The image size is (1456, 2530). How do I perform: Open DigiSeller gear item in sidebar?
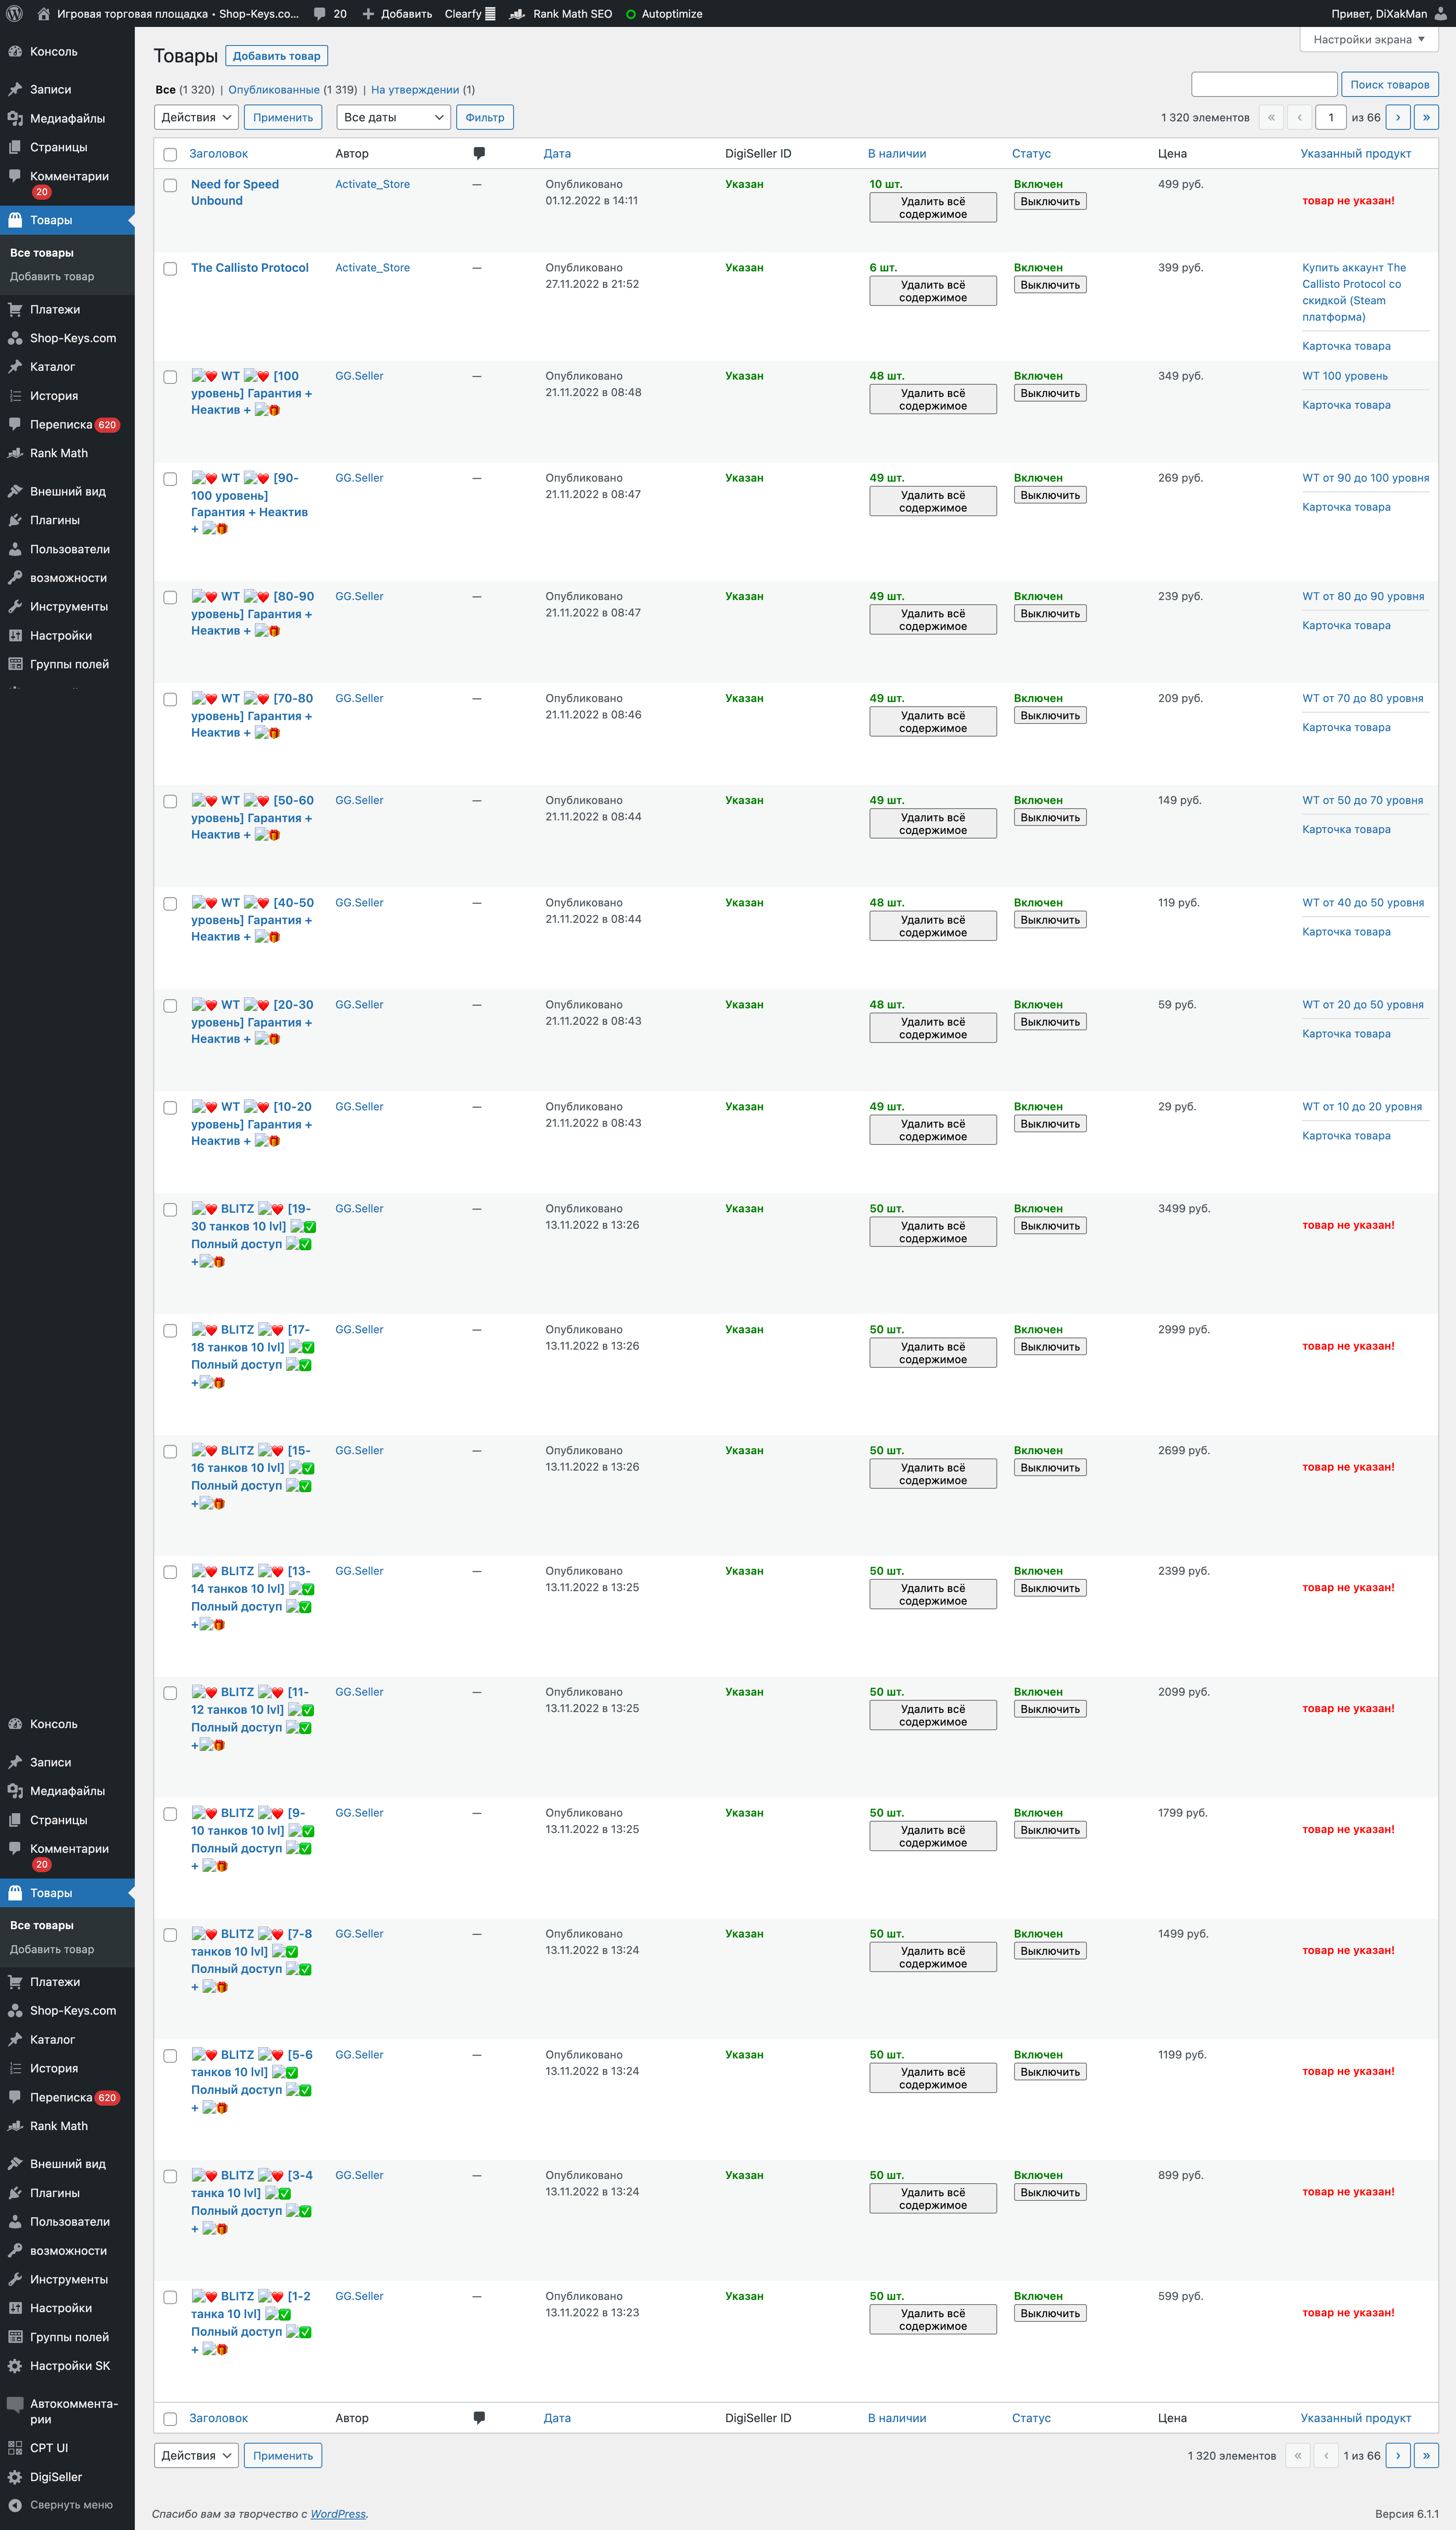[x=67, y=2476]
